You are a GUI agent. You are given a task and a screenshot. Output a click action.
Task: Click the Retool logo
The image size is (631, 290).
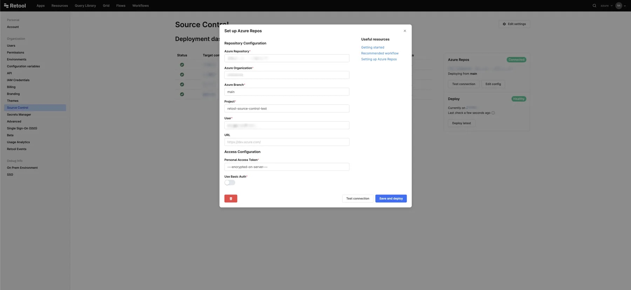click(x=15, y=6)
